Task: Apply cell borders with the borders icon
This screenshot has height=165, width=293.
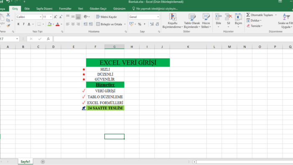Action: point(39,24)
